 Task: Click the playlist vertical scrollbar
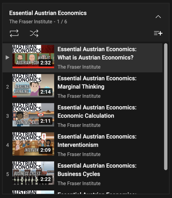click(166, 107)
